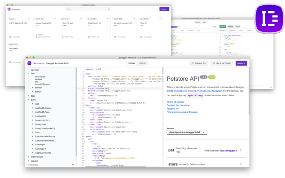Open the Stripe API document card
This screenshot has width=285, height=178.
coord(150,27)
